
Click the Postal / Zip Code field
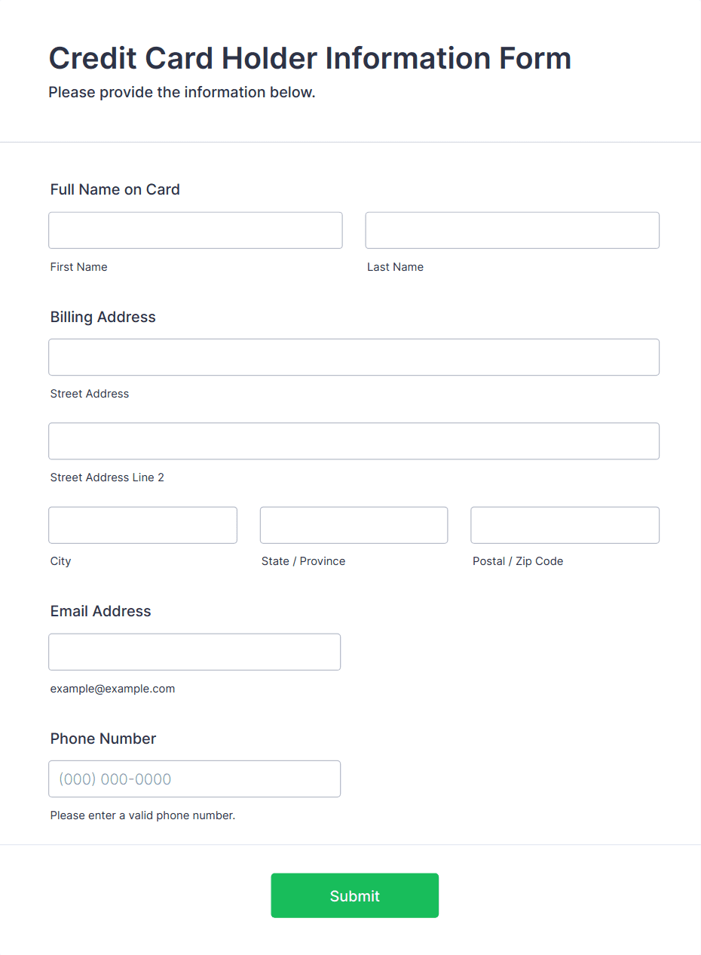[565, 525]
